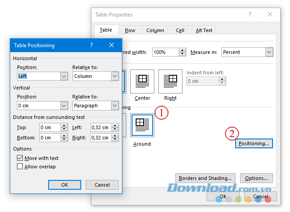Expand the Horizontal Position dropdown
The image size is (290, 212).
[x=63, y=76]
